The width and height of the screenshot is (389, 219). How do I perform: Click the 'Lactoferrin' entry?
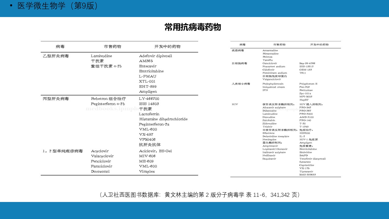point(149,114)
